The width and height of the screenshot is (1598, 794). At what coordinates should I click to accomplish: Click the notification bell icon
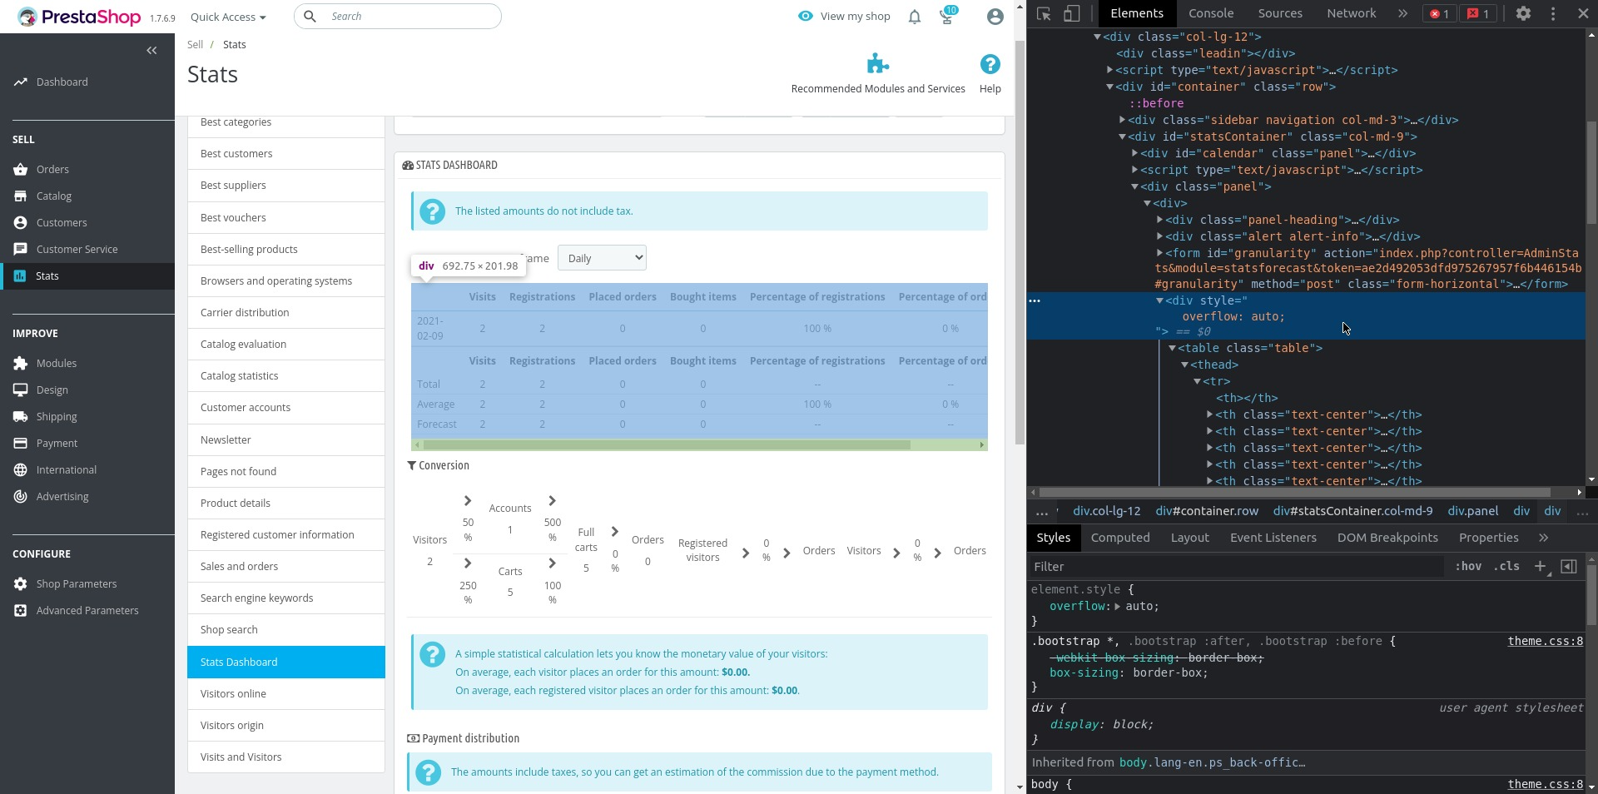point(914,17)
